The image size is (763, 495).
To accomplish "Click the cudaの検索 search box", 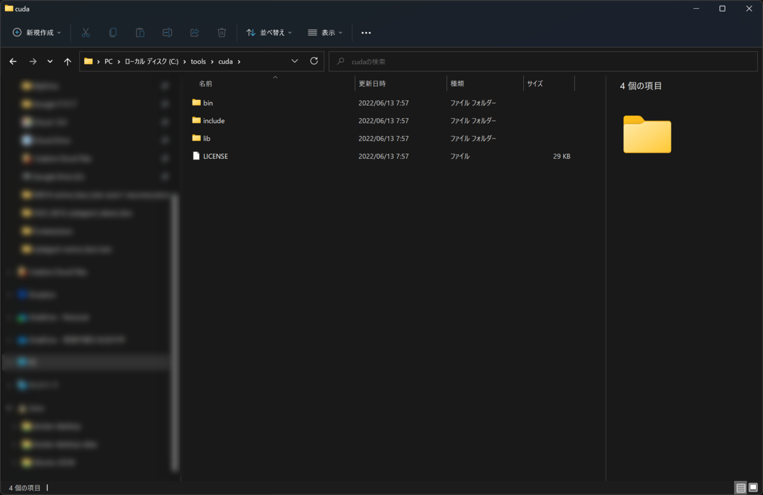I will [x=543, y=62].
